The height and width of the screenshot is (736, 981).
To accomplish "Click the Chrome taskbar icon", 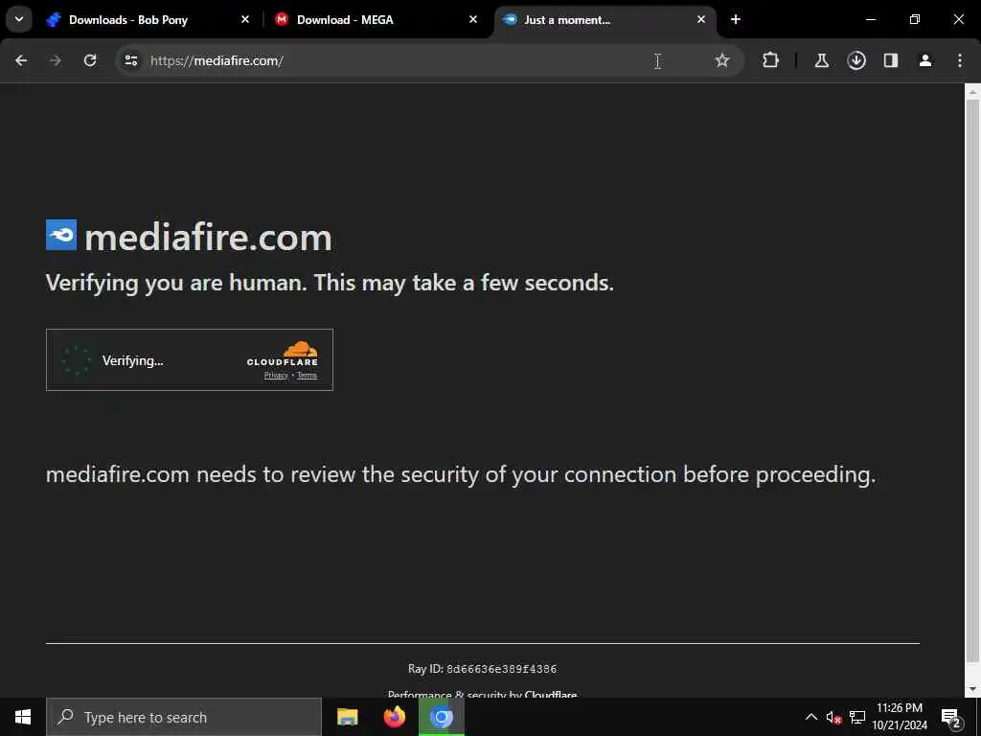I will pyautogui.click(x=441, y=717).
